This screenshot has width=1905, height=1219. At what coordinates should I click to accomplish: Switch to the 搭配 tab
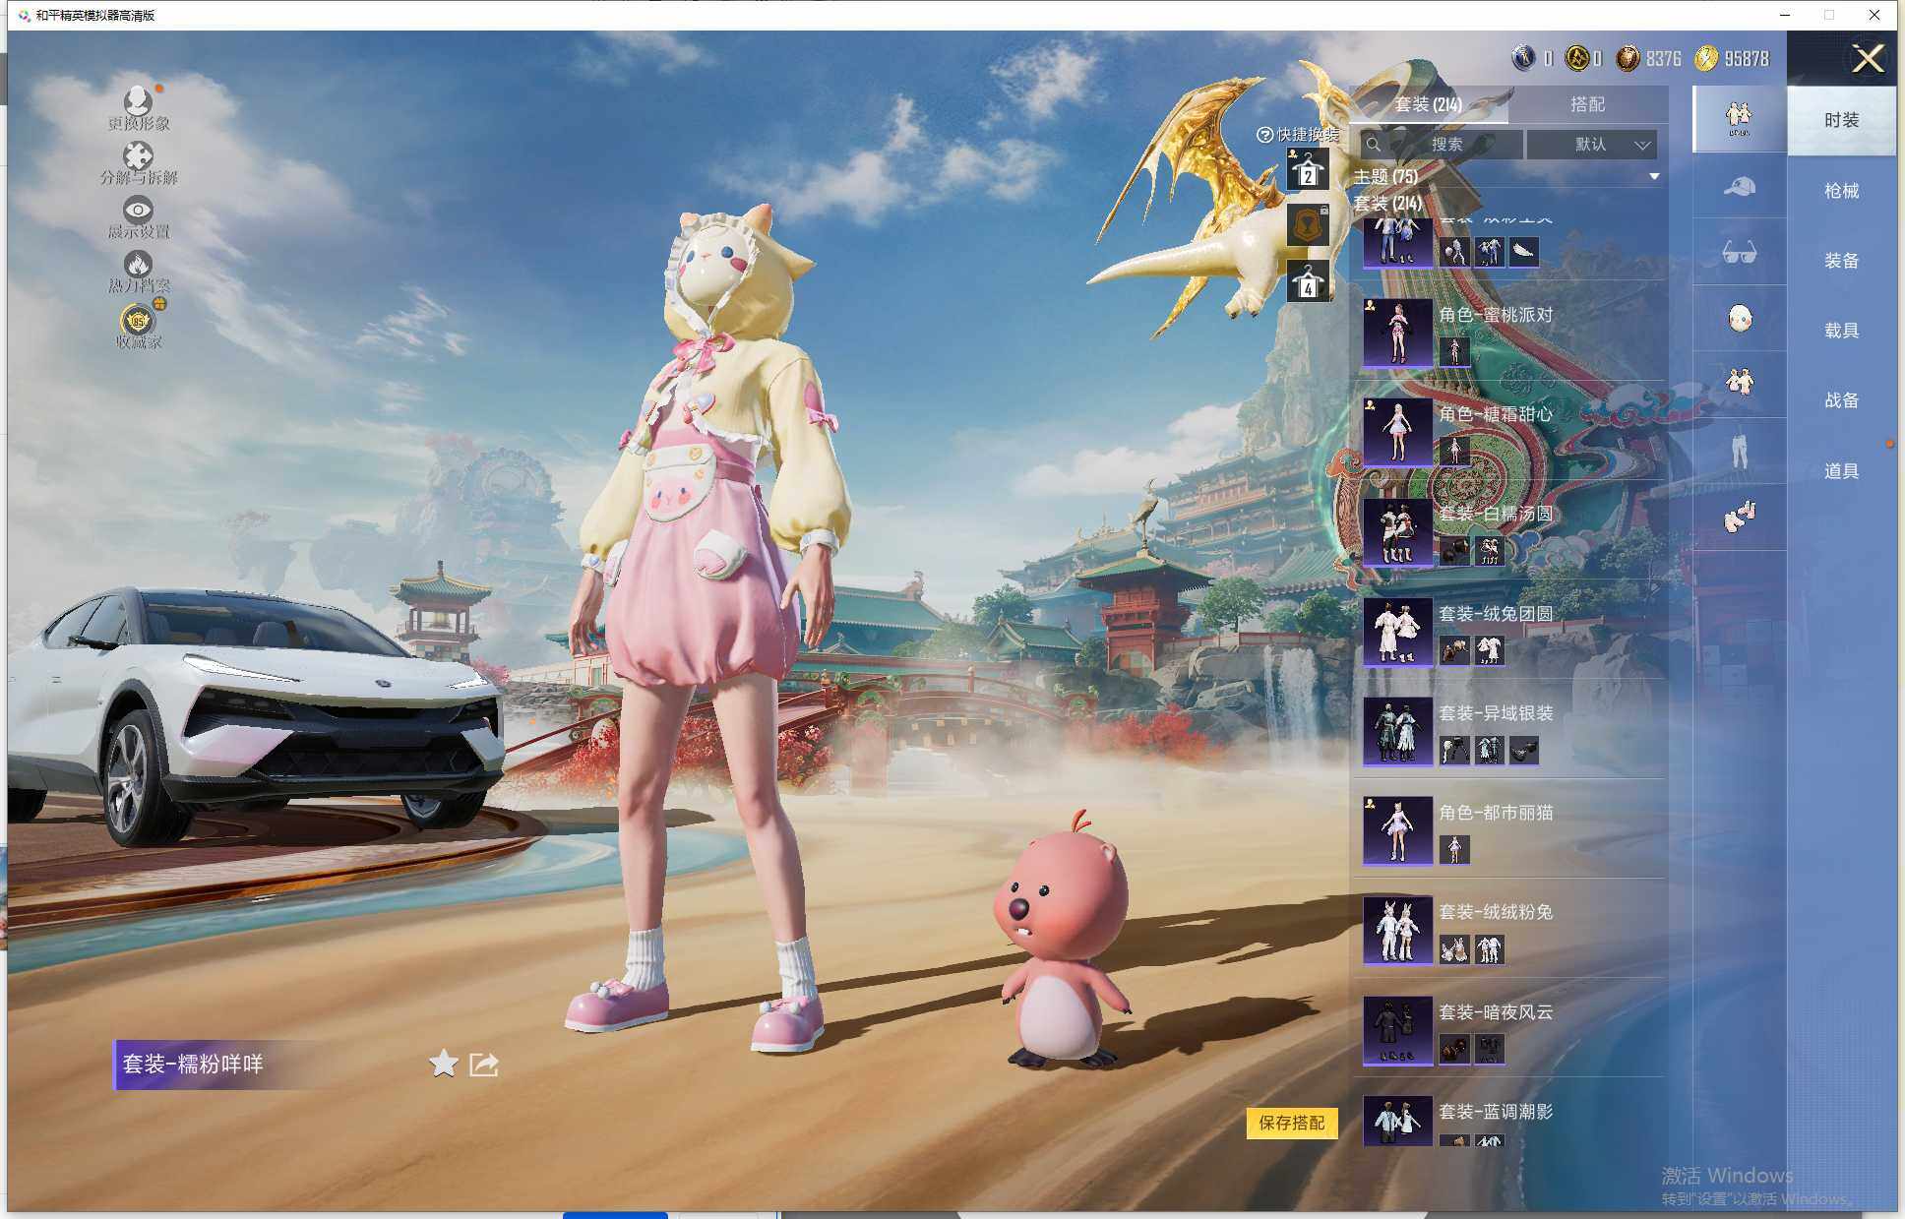point(1586,104)
